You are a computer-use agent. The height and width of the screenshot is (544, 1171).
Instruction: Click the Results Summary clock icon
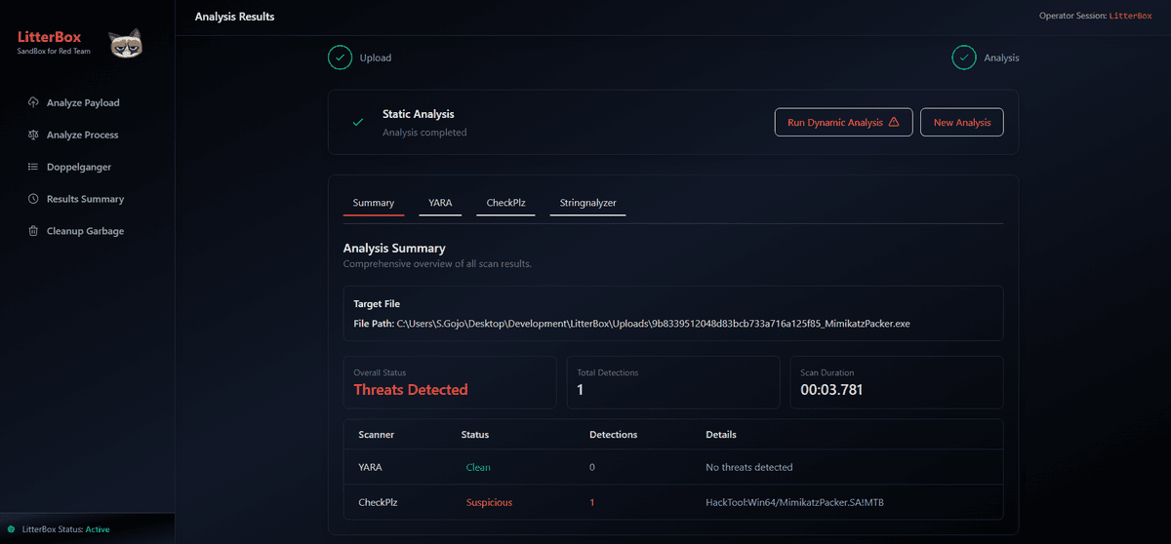[x=33, y=199]
